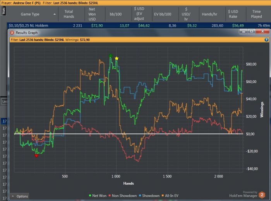Click the yellow star marker on graph

(117, 59)
